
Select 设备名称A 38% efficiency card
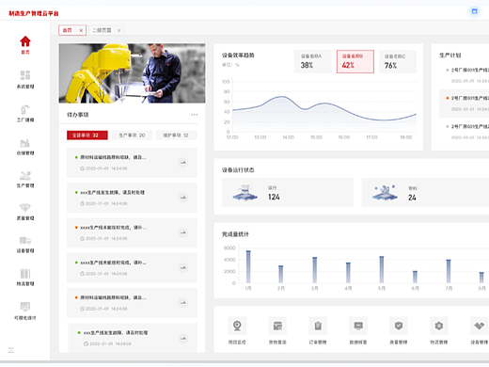point(313,61)
